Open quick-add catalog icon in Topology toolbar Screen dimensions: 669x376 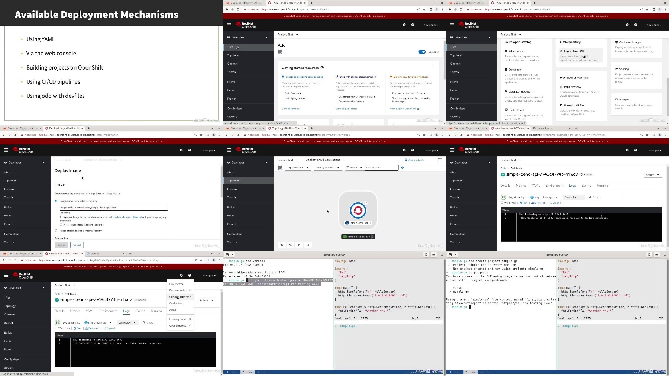point(280,168)
